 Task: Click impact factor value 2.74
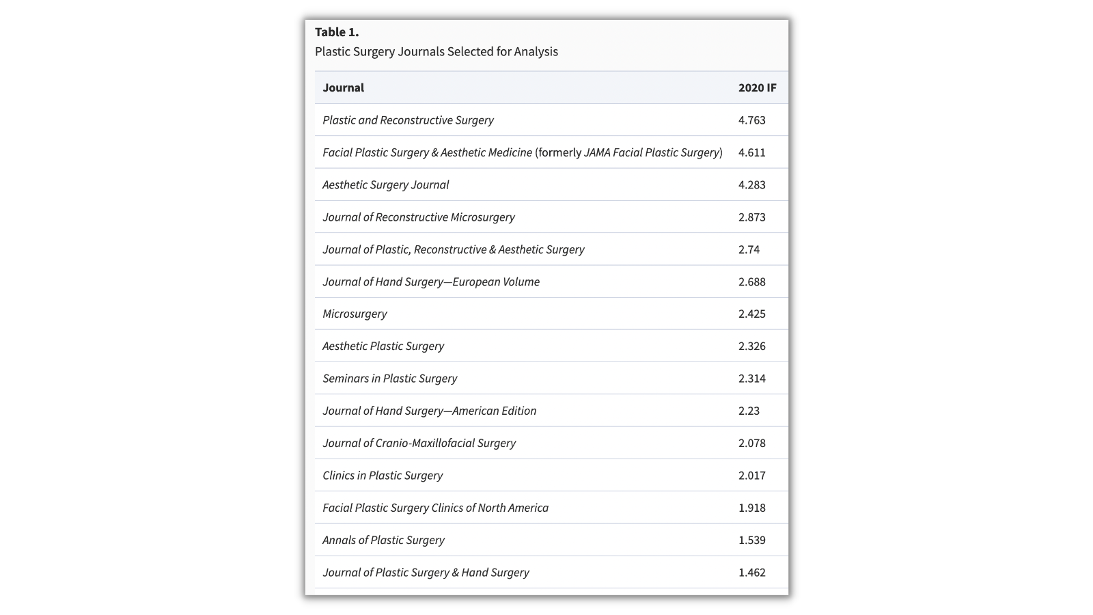[x=749, y=249]
